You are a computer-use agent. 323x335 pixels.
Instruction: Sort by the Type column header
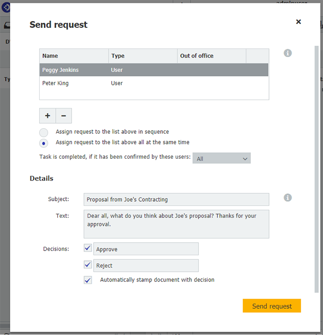point(143,56)
